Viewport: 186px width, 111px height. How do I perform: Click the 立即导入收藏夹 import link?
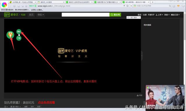pos(37,10)
